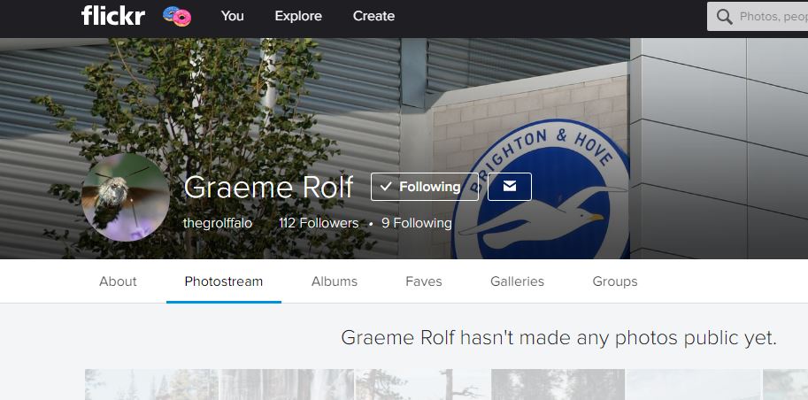Image resolution: width=808 pixels, height=400 pixels.
Task: Click the Graeme Rolf profile name heading
Action: (268, 187)
